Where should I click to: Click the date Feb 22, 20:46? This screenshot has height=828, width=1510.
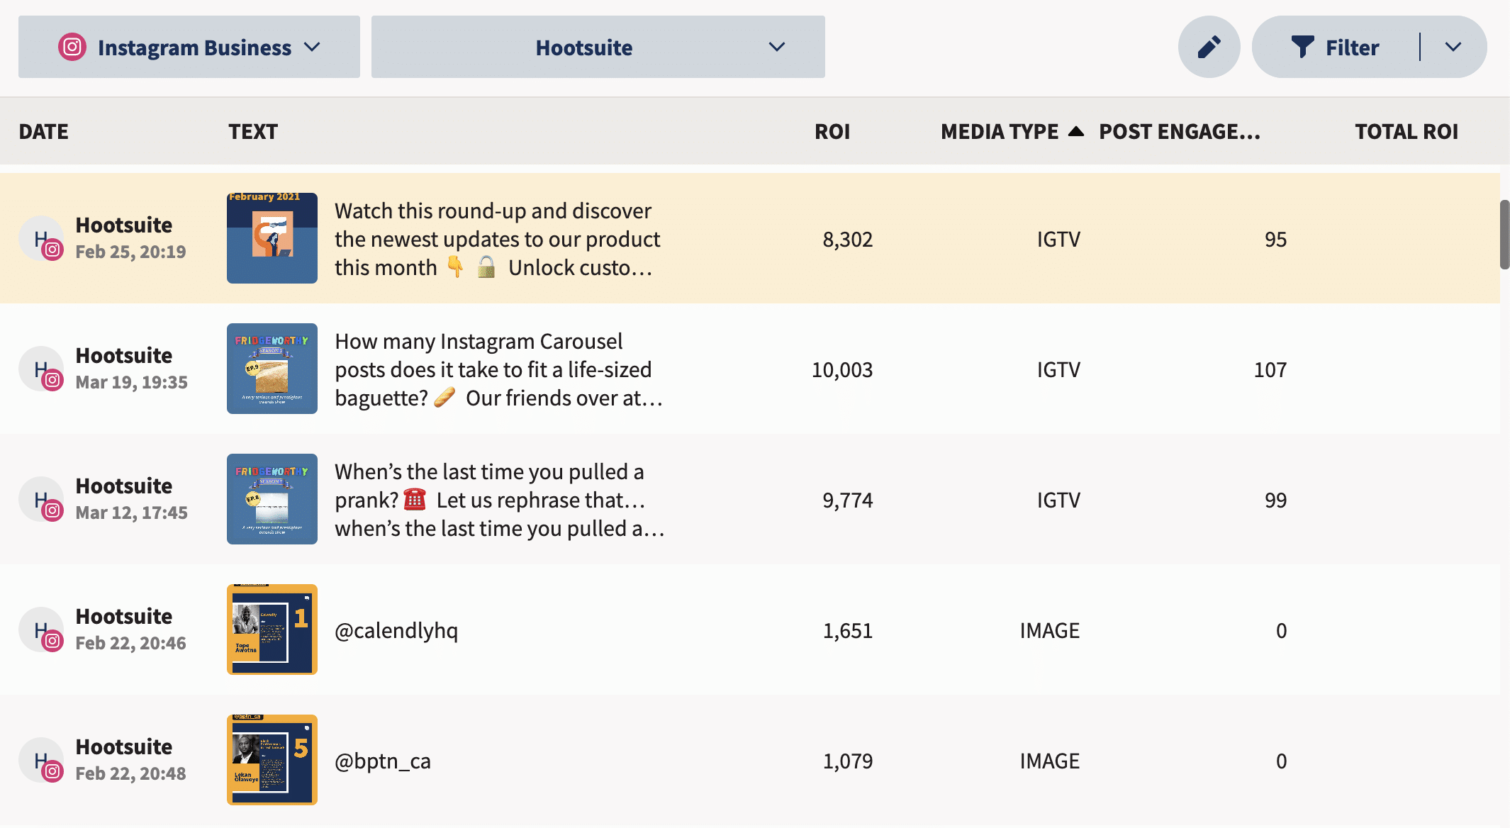131,643
